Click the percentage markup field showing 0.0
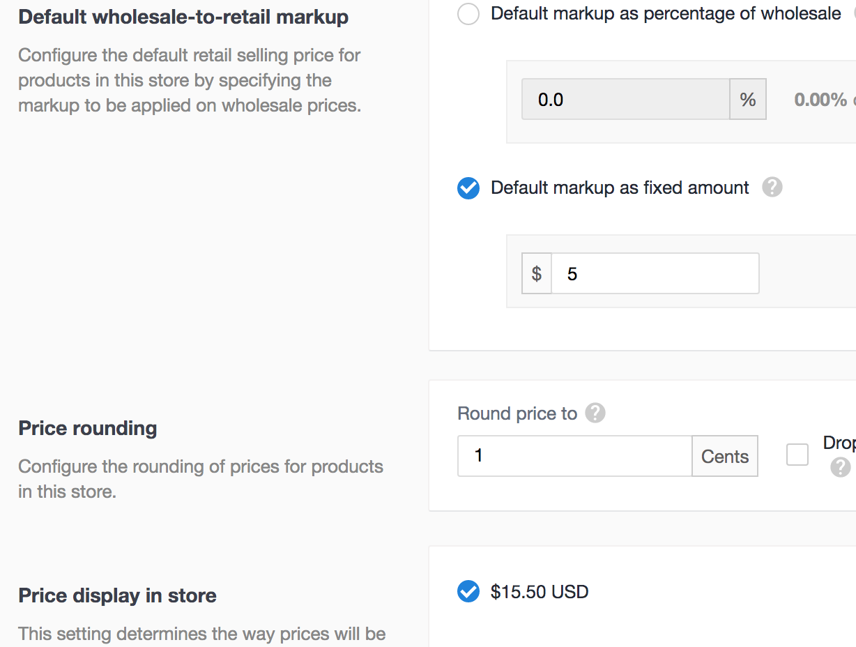The width and height of the screenshot is (856, 647). [625, 100]
